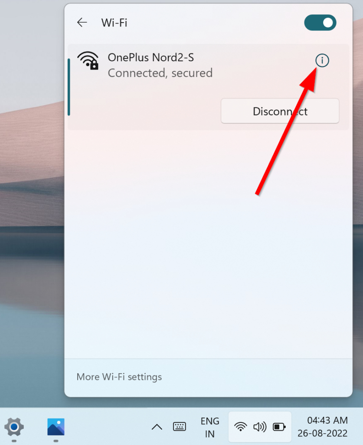Open the touch keyboard tray icon
The height and width of the screenshot is (445, 363).
180,426
